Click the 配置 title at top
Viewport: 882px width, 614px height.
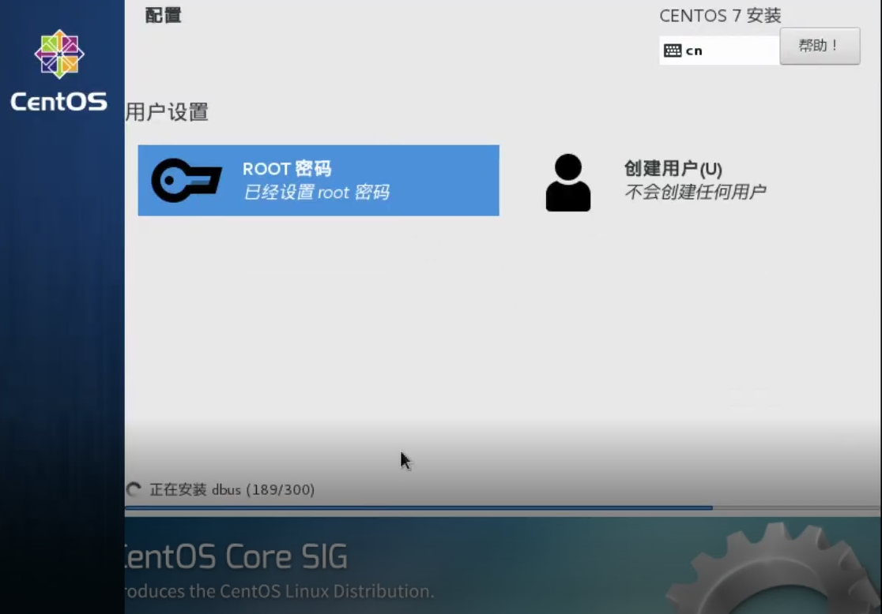tap(163, 15)
